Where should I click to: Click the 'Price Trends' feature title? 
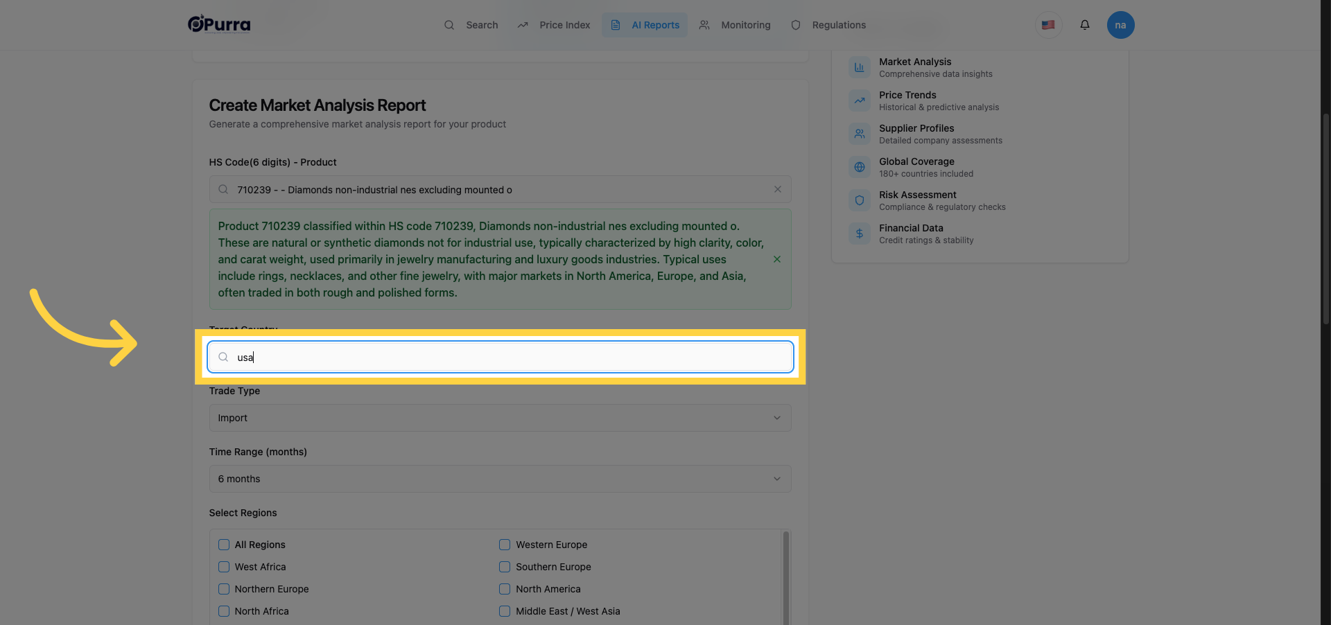click(x=907, y=95)
